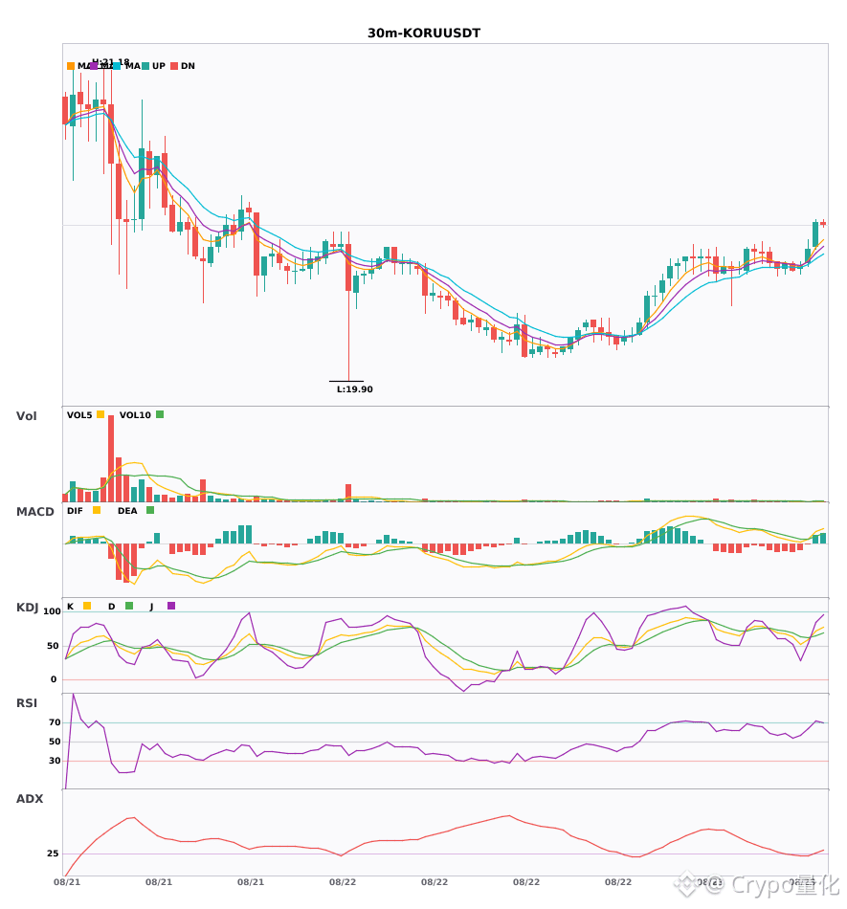Click the MACD panel label
This screenshot has height=909, width=847.
click(x=34, y=512)
